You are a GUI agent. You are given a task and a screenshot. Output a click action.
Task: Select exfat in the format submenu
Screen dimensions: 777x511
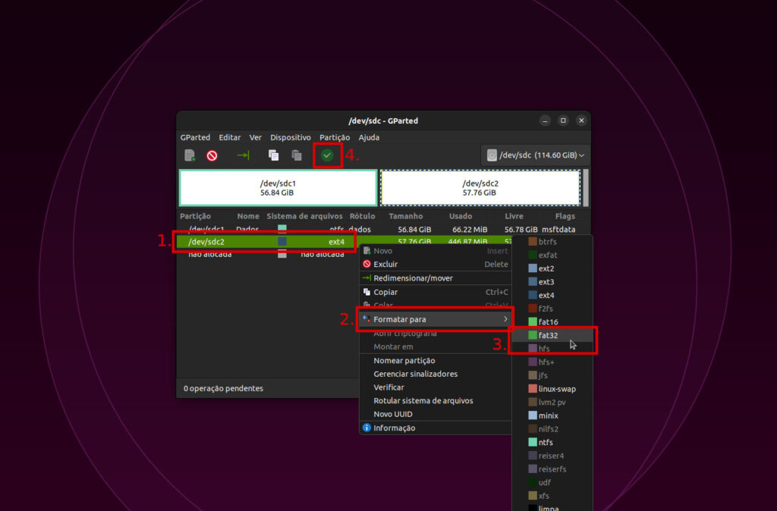click(552, 255)
